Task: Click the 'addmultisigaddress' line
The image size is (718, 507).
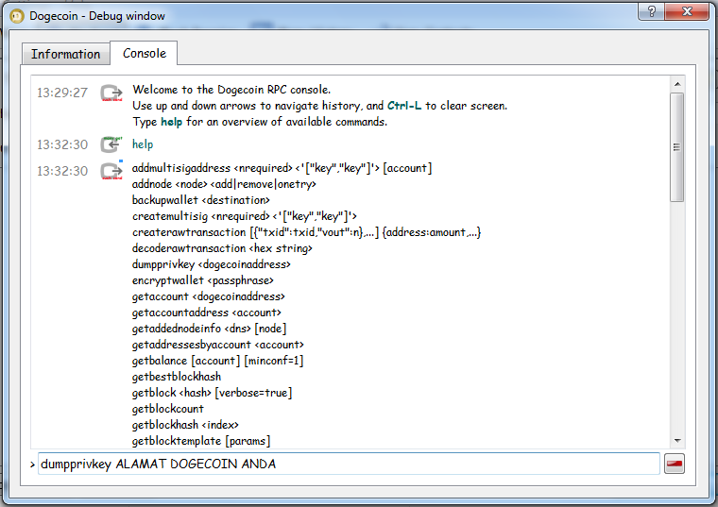Action: (282, 168)
